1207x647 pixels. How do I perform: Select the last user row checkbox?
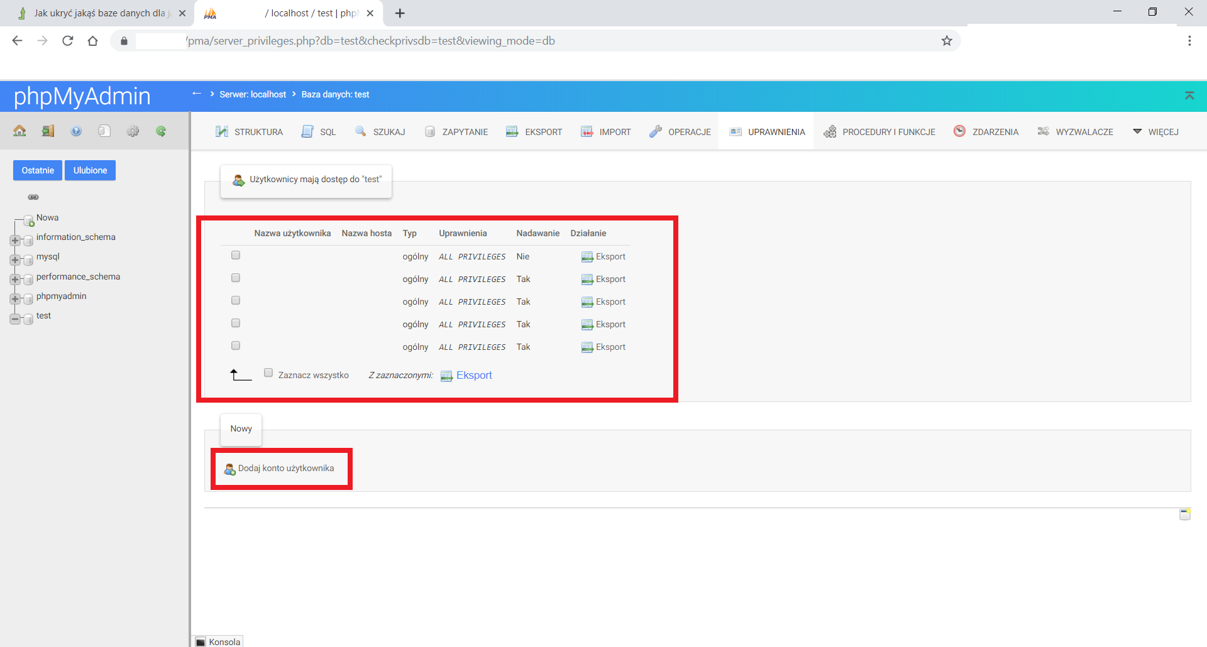(x=236, y=345)
